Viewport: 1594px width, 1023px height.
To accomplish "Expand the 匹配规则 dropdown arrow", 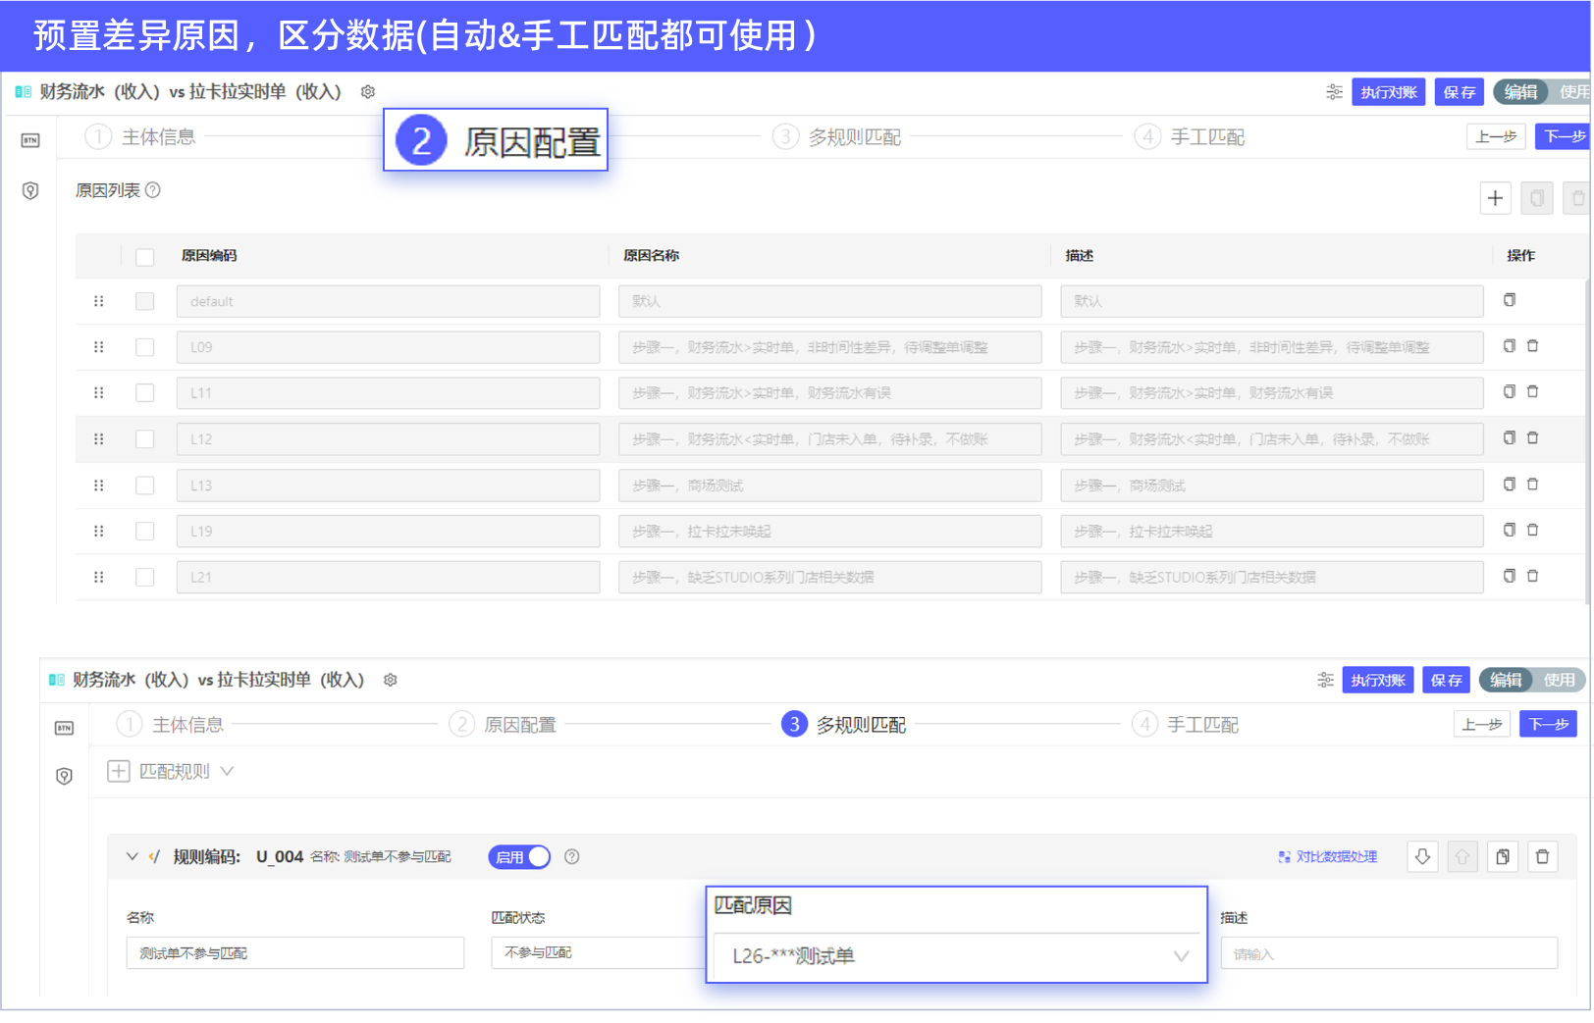I will 227,772.
